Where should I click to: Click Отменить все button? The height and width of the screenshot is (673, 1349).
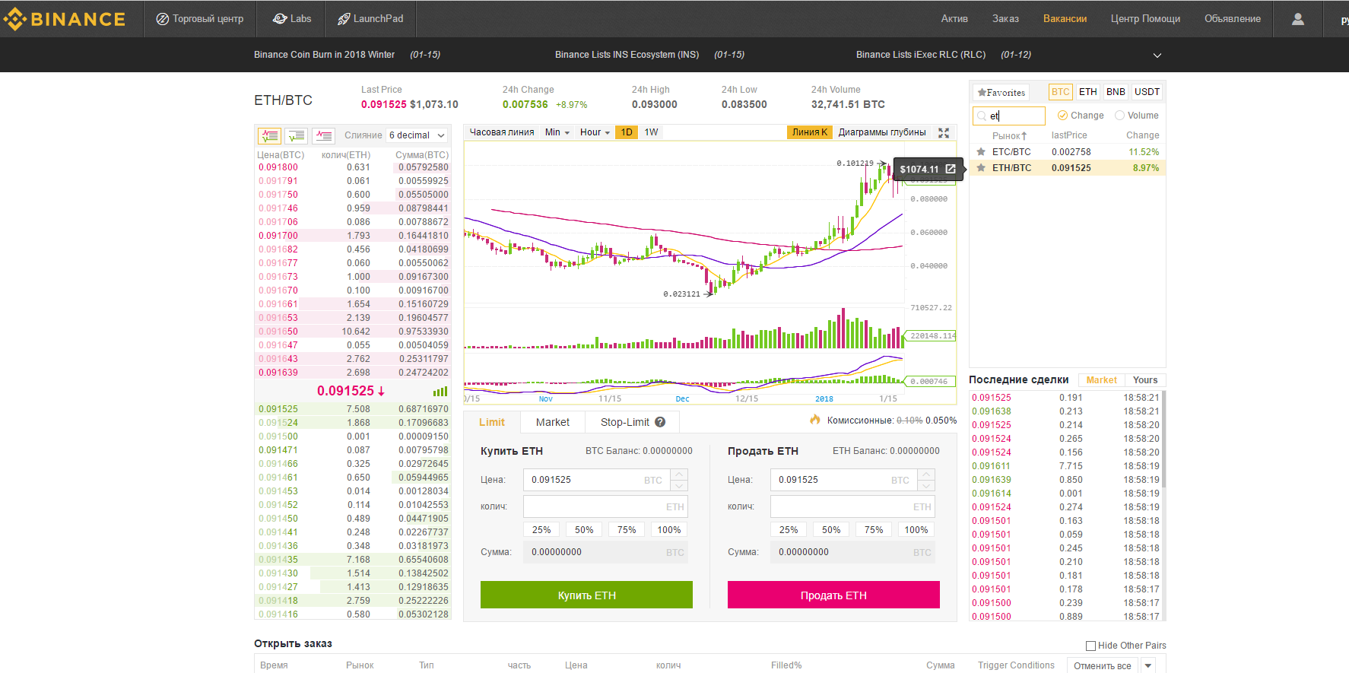pyautogui.click(x=1103, y=665)
